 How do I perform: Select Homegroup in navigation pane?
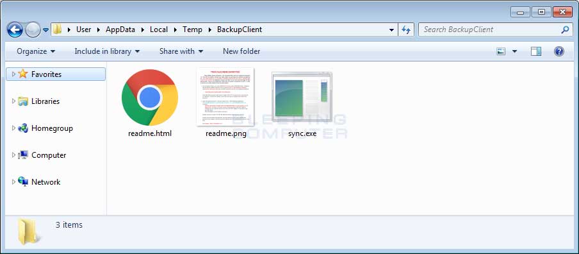click(52, 128)
